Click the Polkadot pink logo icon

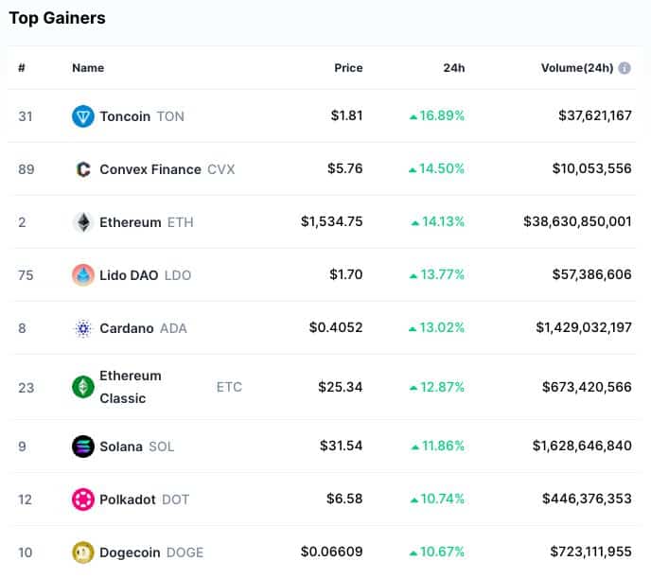(x=83, y=499)
